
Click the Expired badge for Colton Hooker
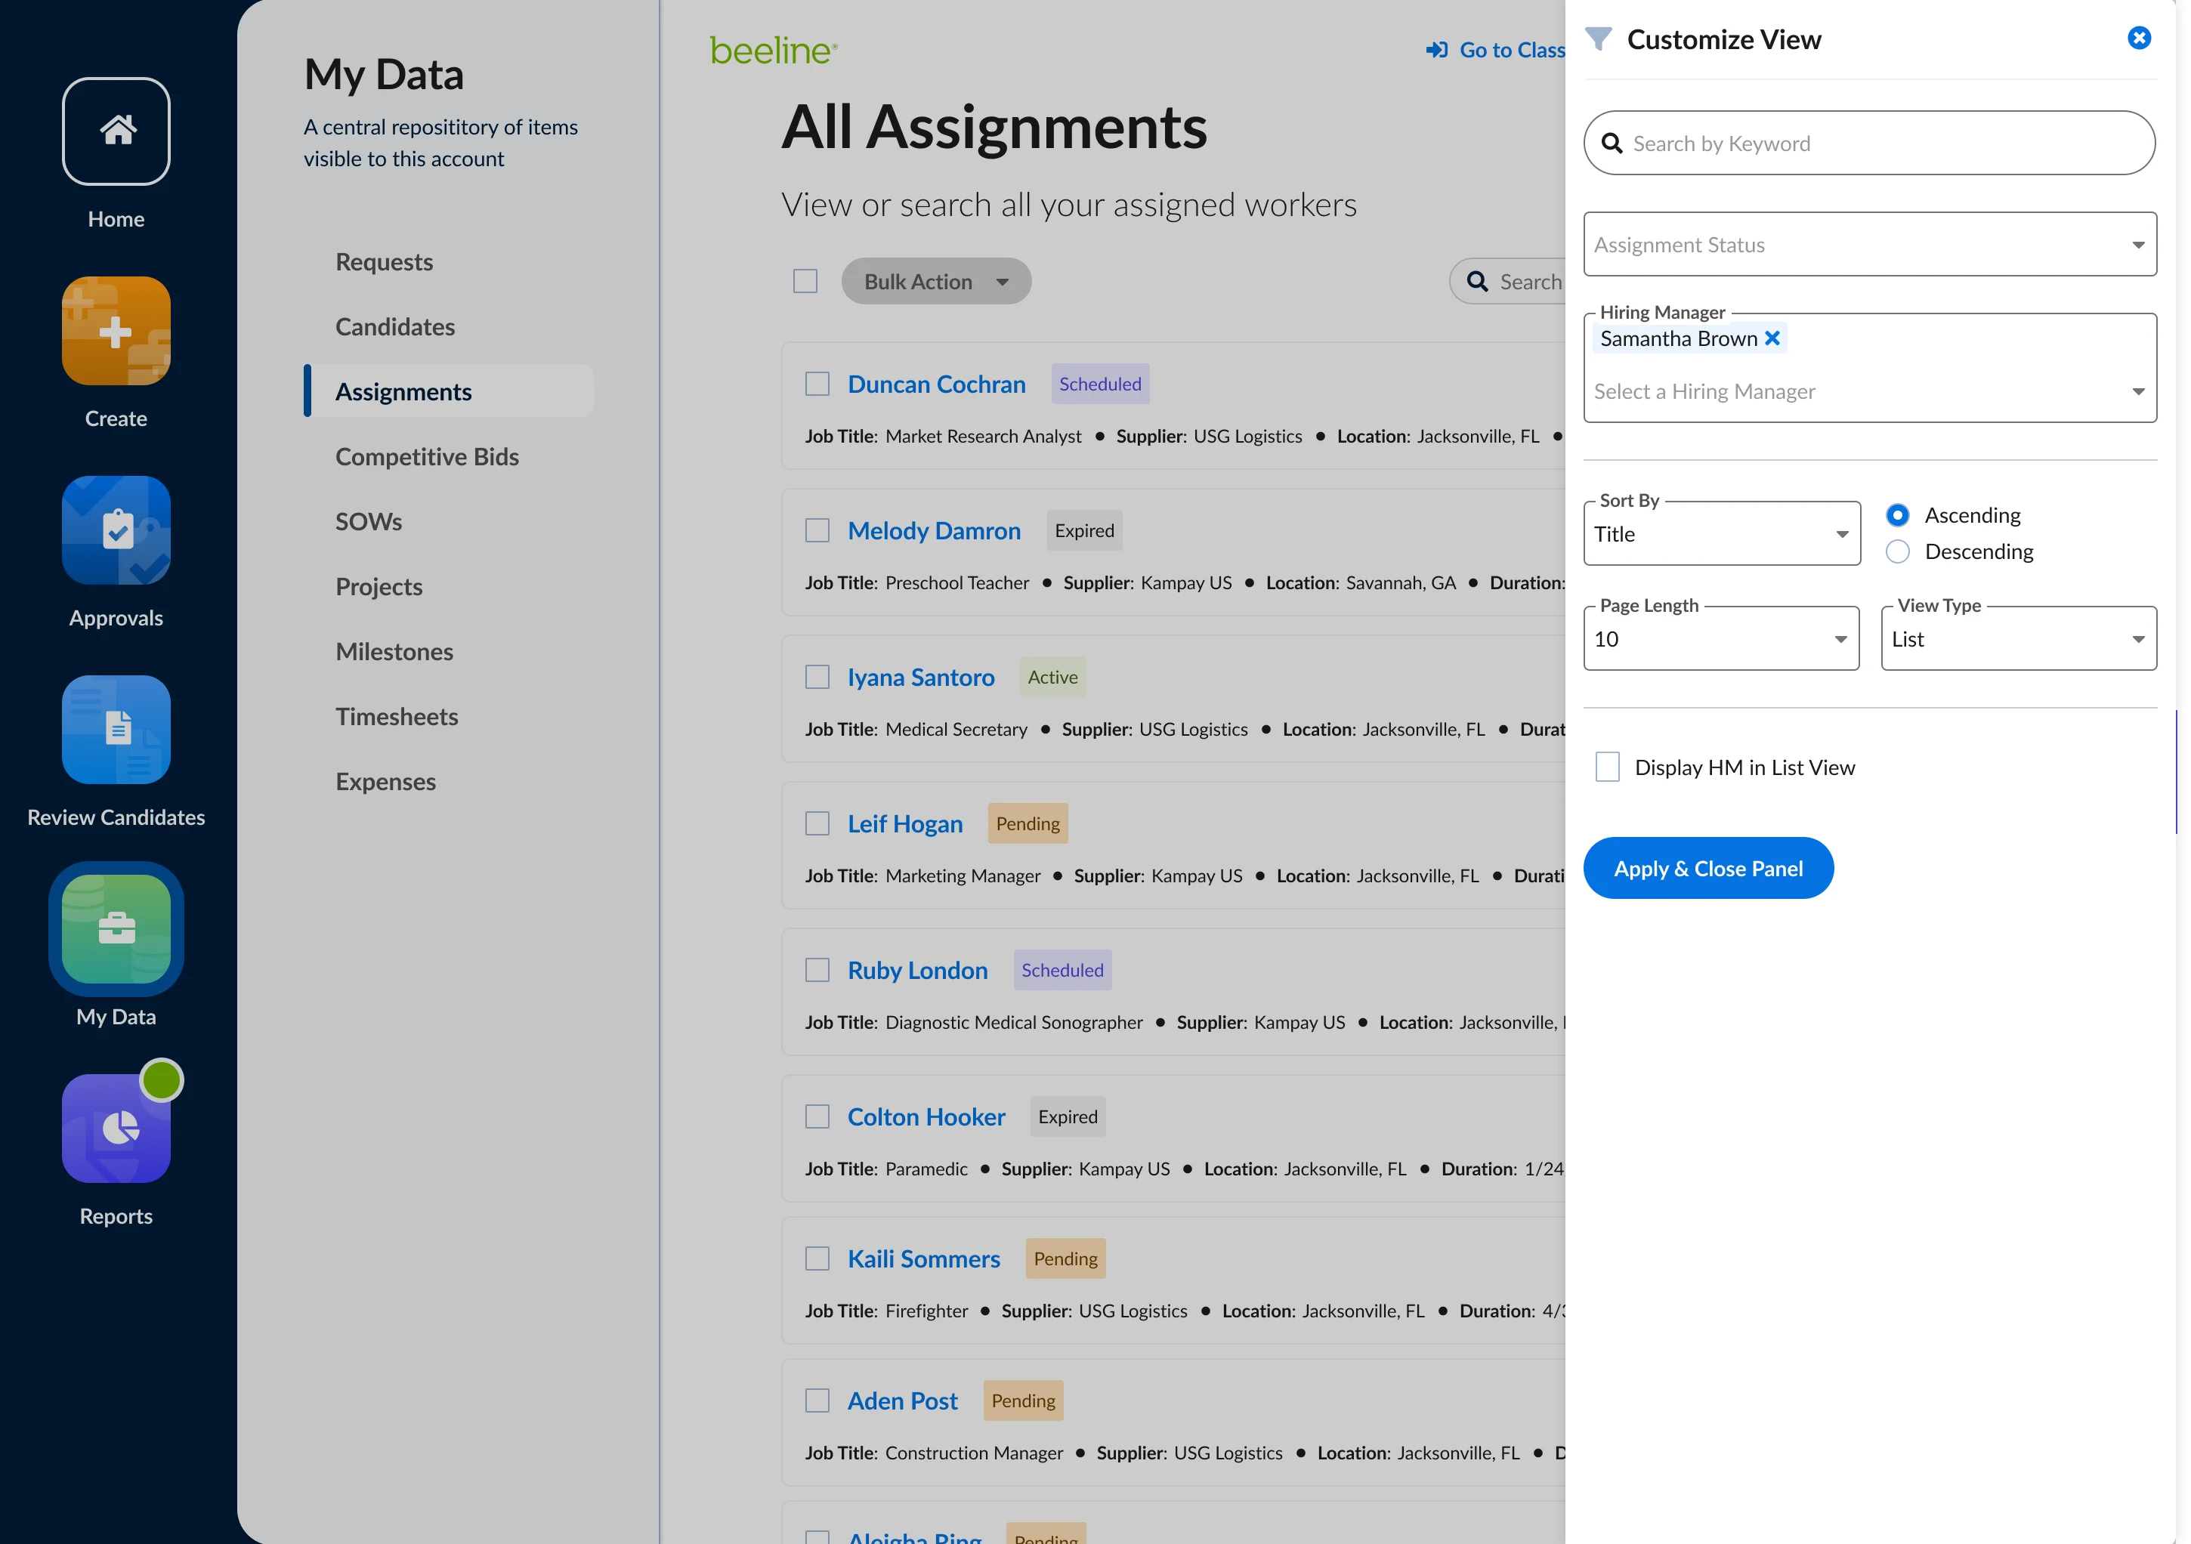(1067, 1117)
